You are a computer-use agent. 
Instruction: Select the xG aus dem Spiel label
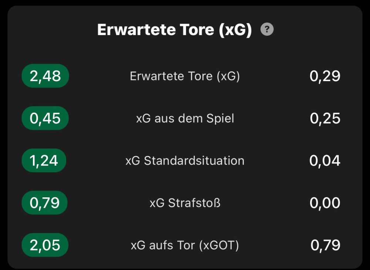[x=185, y=118]
